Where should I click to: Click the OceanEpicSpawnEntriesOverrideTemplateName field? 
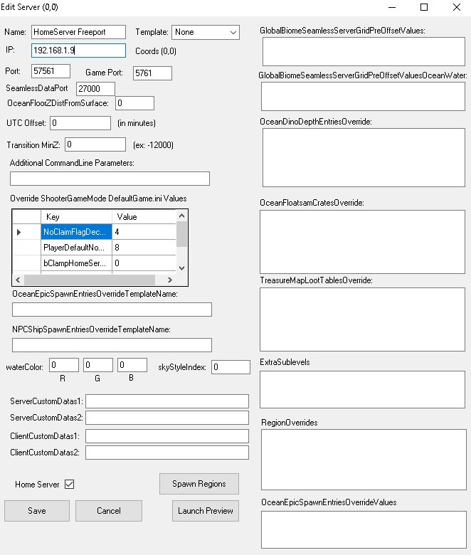pos(112,310)
